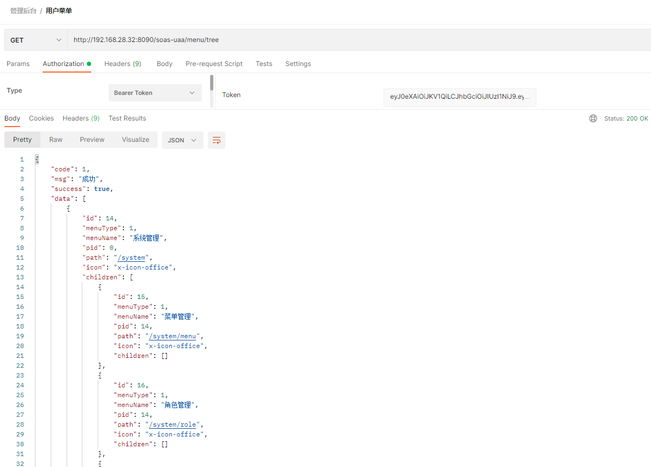View the Test Results tab
This screenshot has height=467, width=651.
(x=127, y=118)
